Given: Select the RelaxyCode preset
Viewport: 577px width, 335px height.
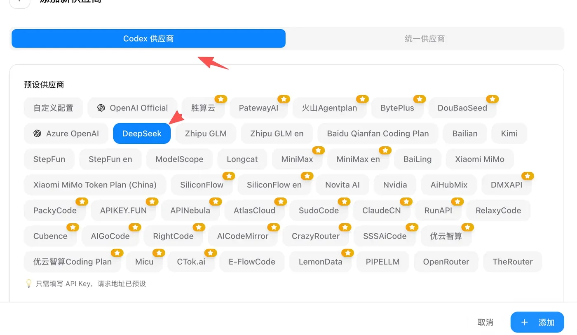Looking at the screenshot, I should tap(498, 210).
